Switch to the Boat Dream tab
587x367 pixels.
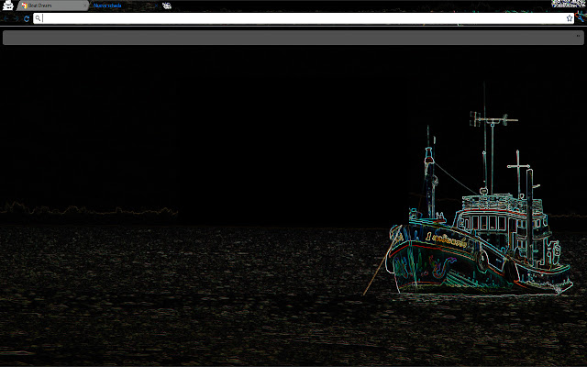pos(52,6)
